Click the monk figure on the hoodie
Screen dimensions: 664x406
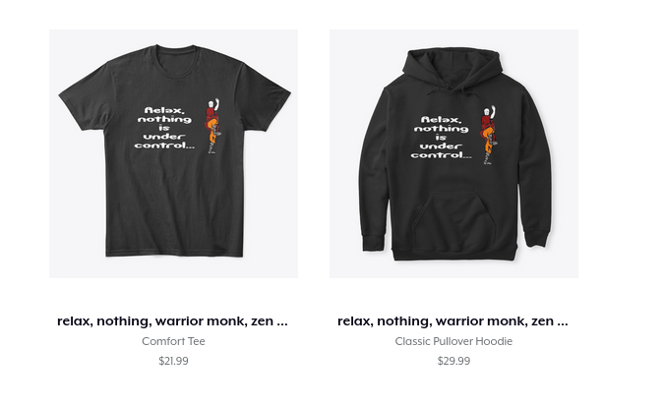tap(489, 135)
